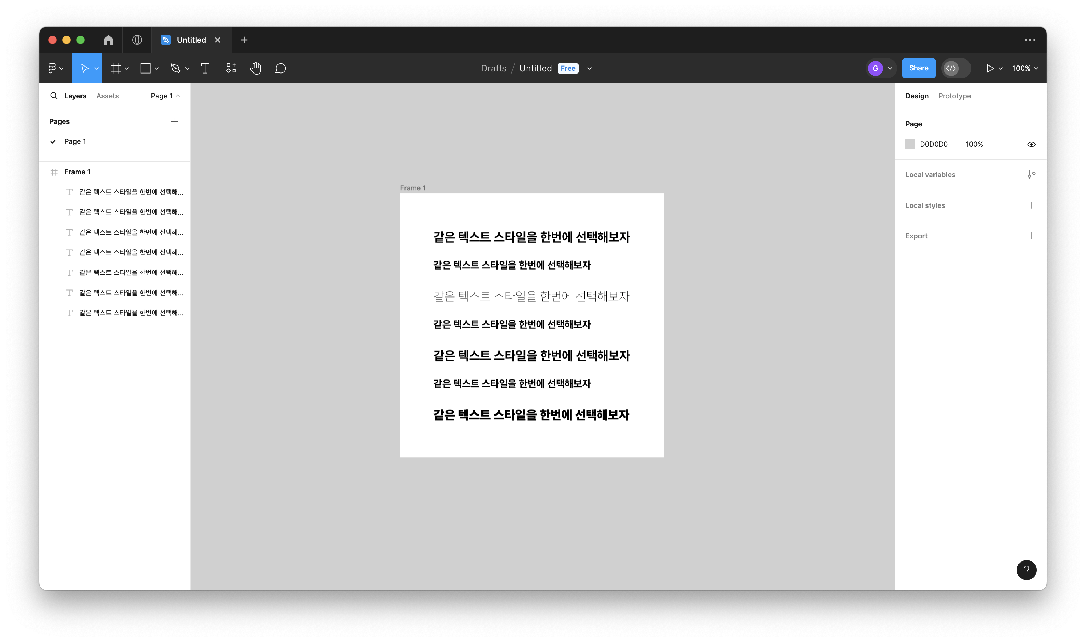The width and height of the screenshot is (1086, 642).
Task: Select the Text tool
Action: tap(205, 68)
